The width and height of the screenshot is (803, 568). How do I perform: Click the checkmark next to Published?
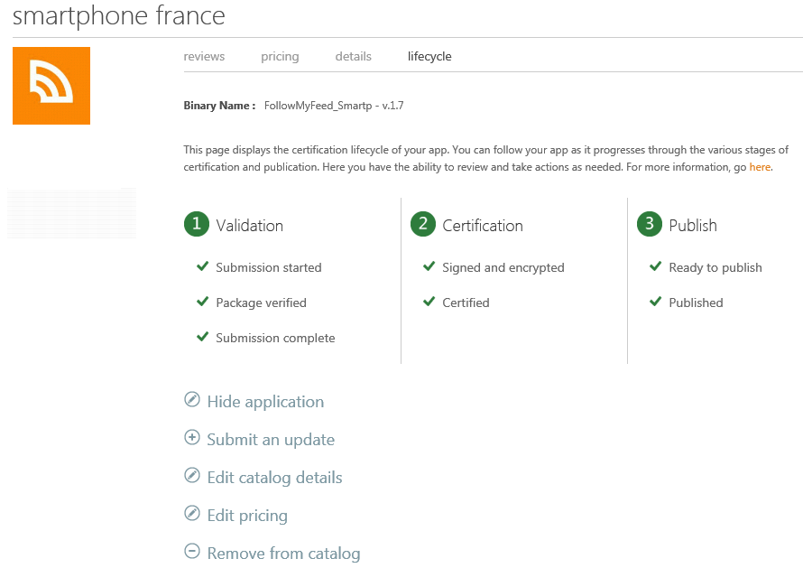pos(656,302)
